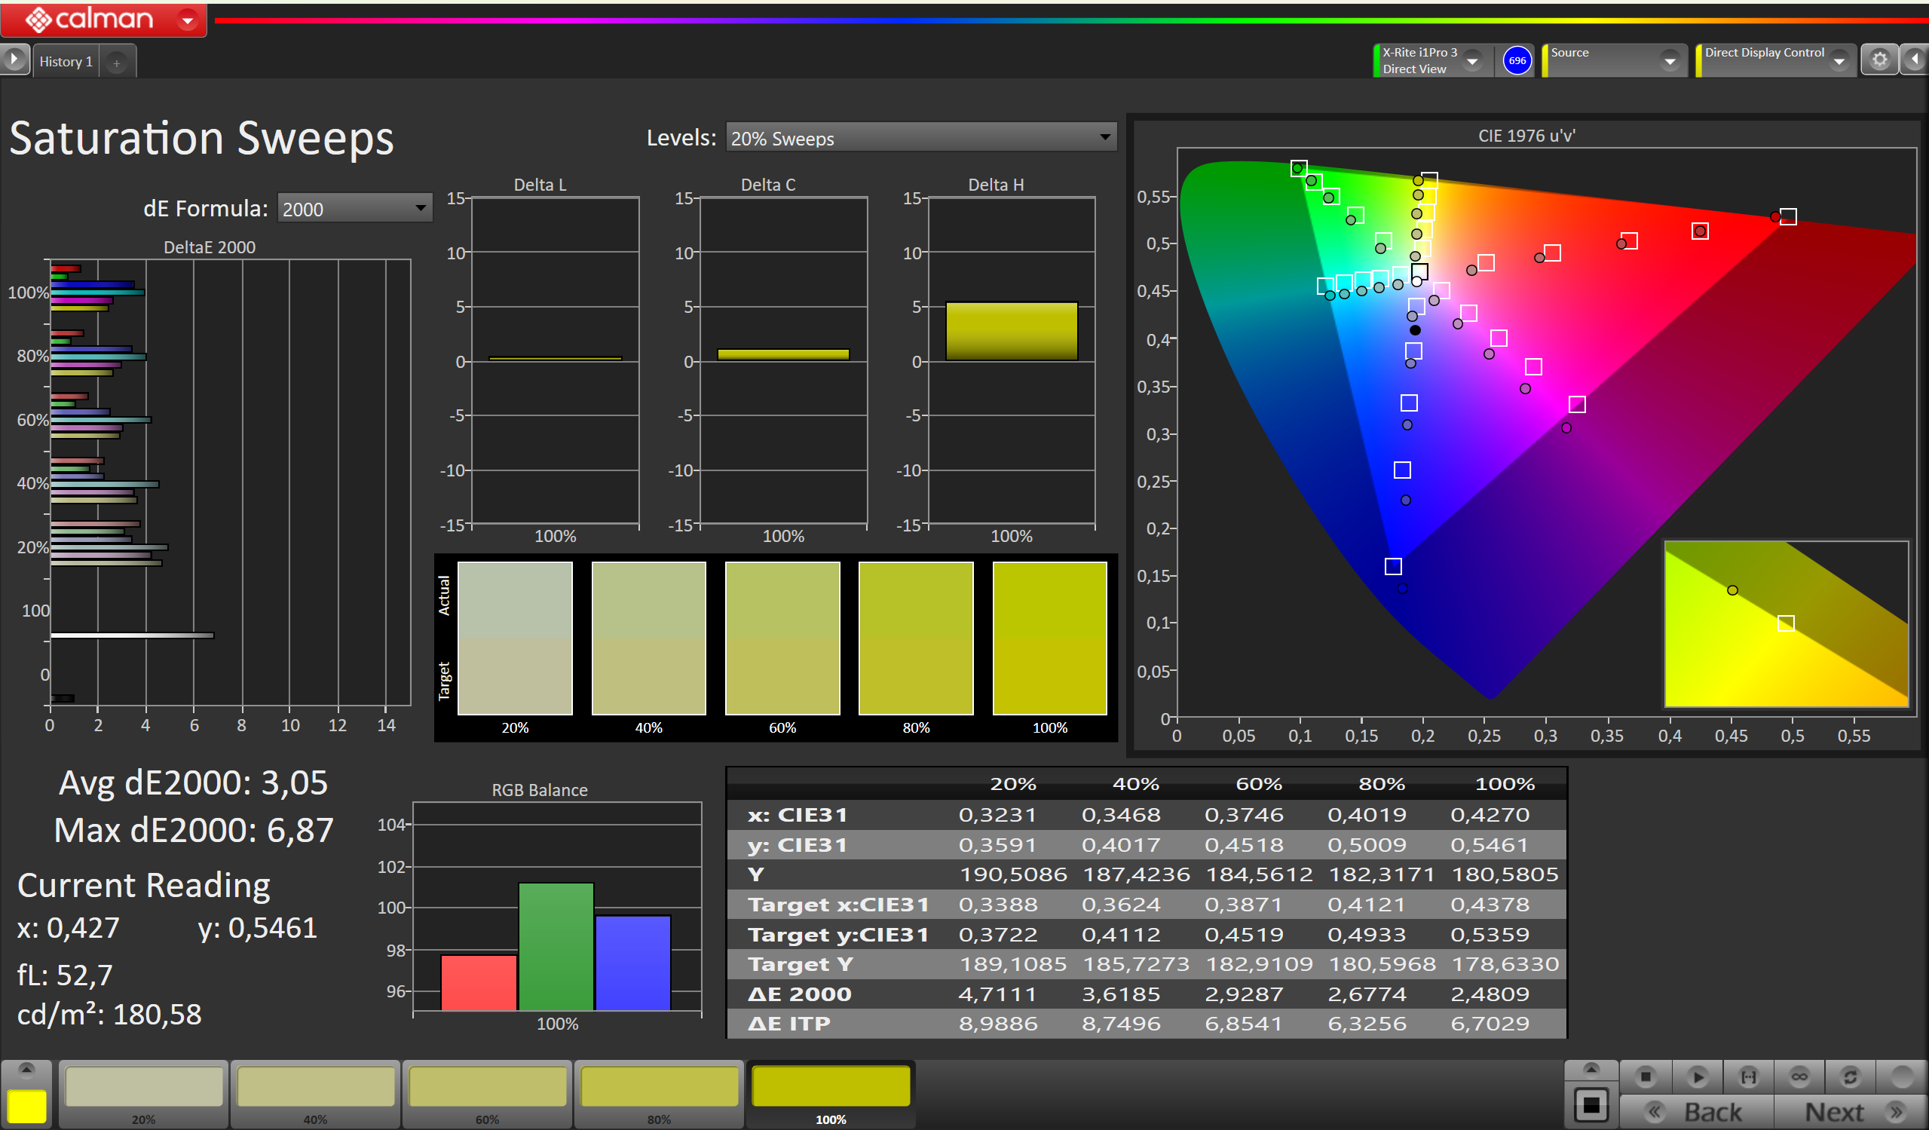Click the refresh loop icon

[1850, 1077]
